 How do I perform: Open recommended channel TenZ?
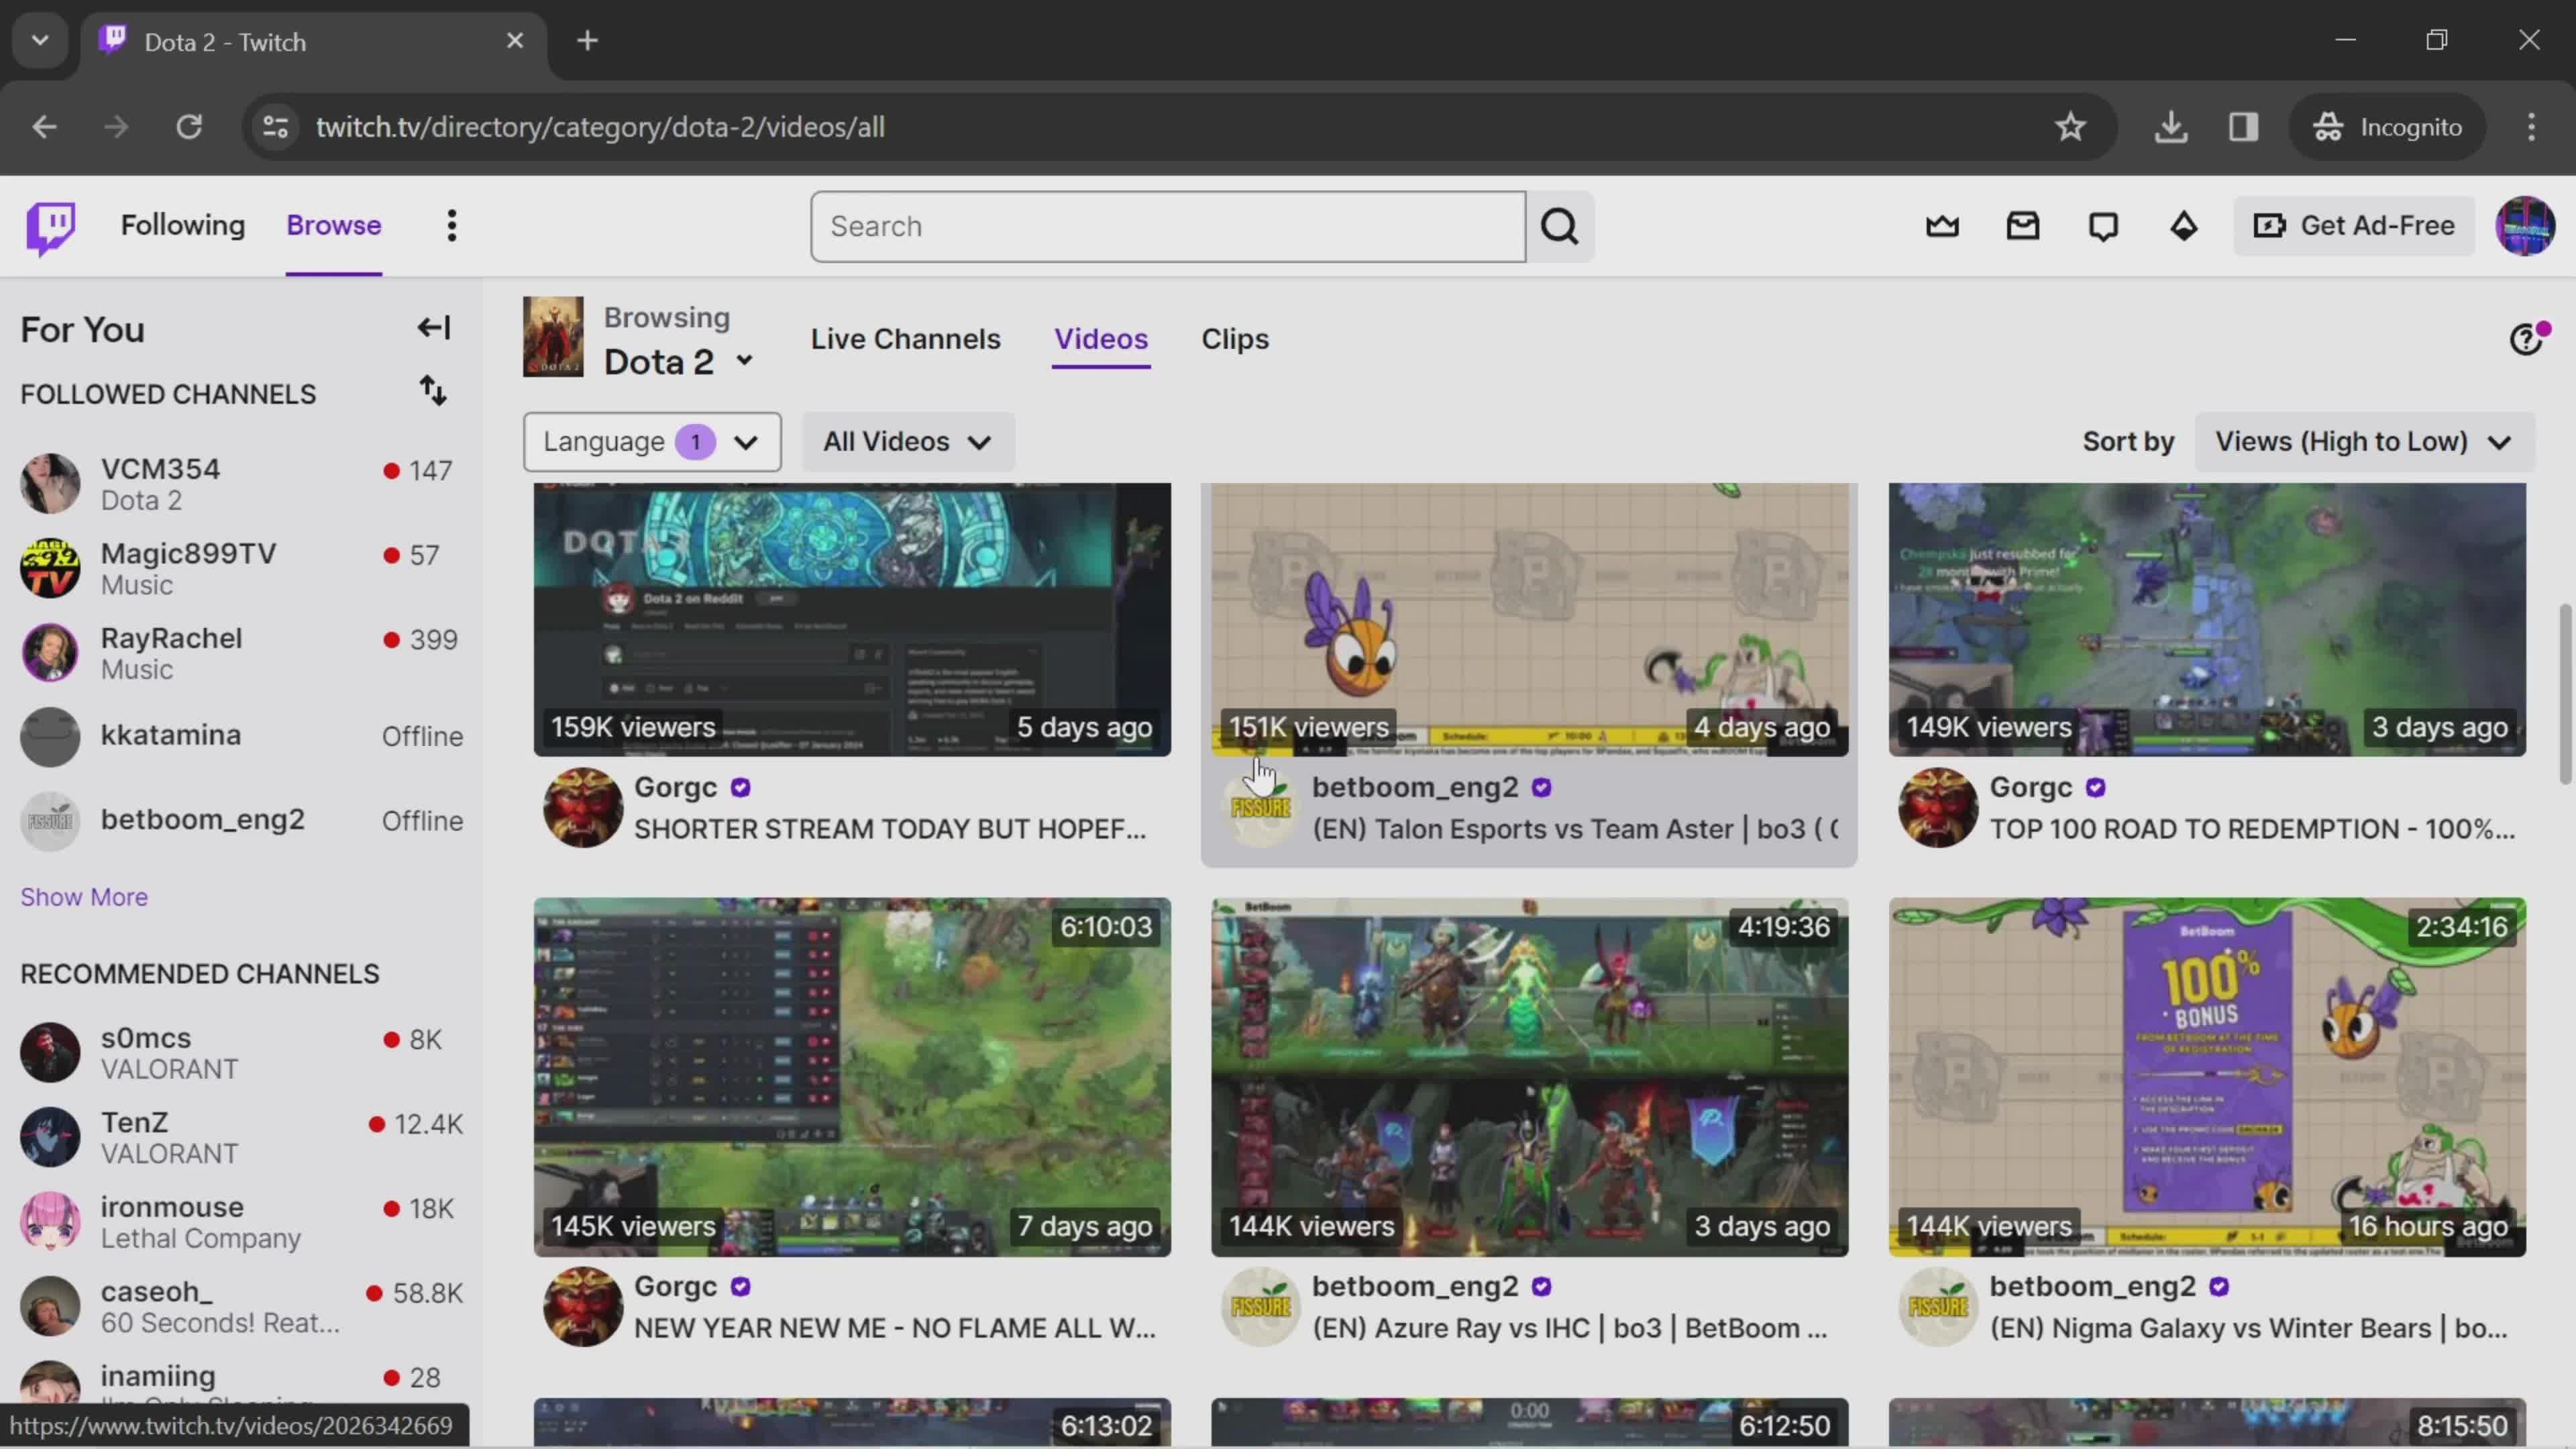(x=240, y=1138)
